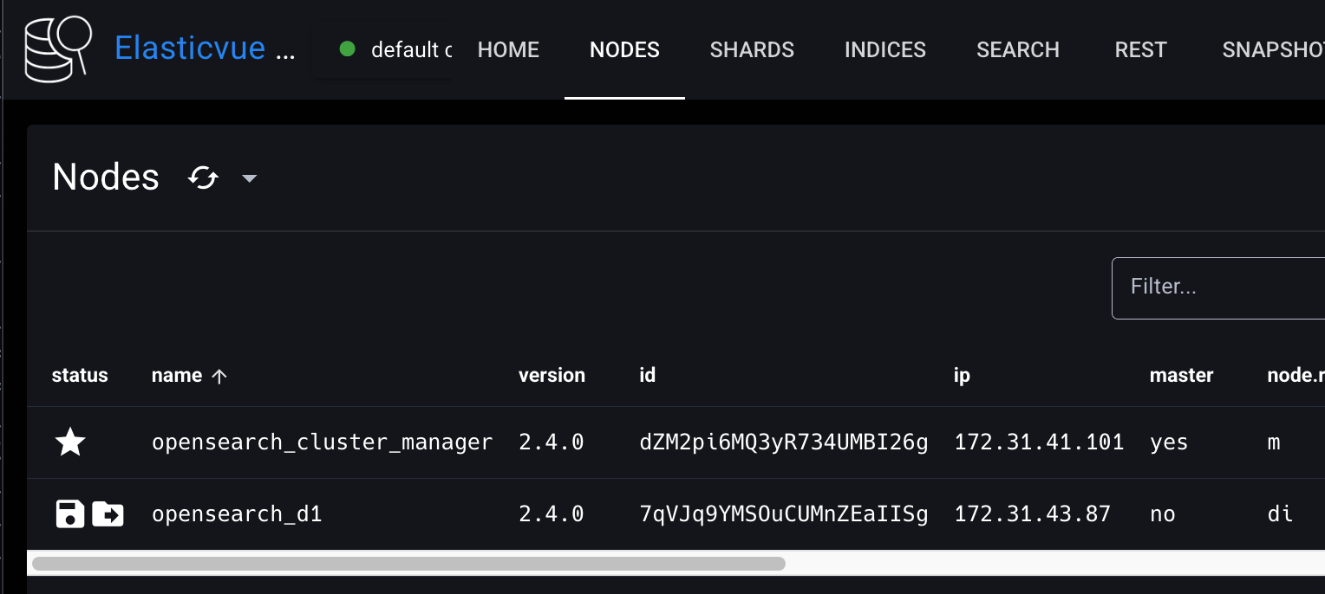The height and width of the screenshot is (594, 1325).
Task: Sort by the status column header
Action: (80, 375)
